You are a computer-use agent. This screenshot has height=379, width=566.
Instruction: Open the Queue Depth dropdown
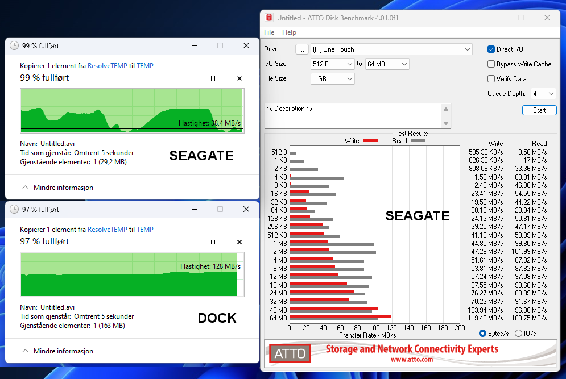click(543, 93)
